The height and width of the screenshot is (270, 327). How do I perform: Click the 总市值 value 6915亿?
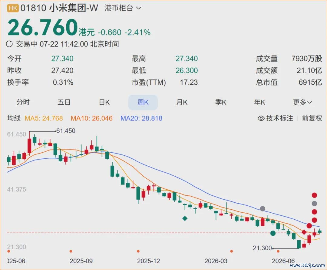(x=310, y=82)
